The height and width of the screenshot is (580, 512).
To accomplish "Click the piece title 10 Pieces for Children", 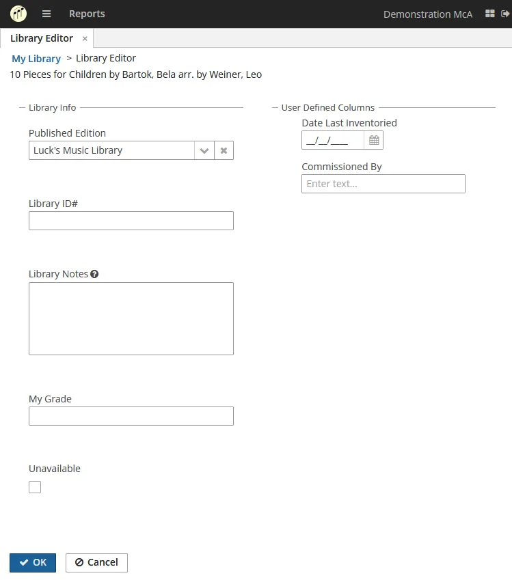I will [x=136, y=74].
